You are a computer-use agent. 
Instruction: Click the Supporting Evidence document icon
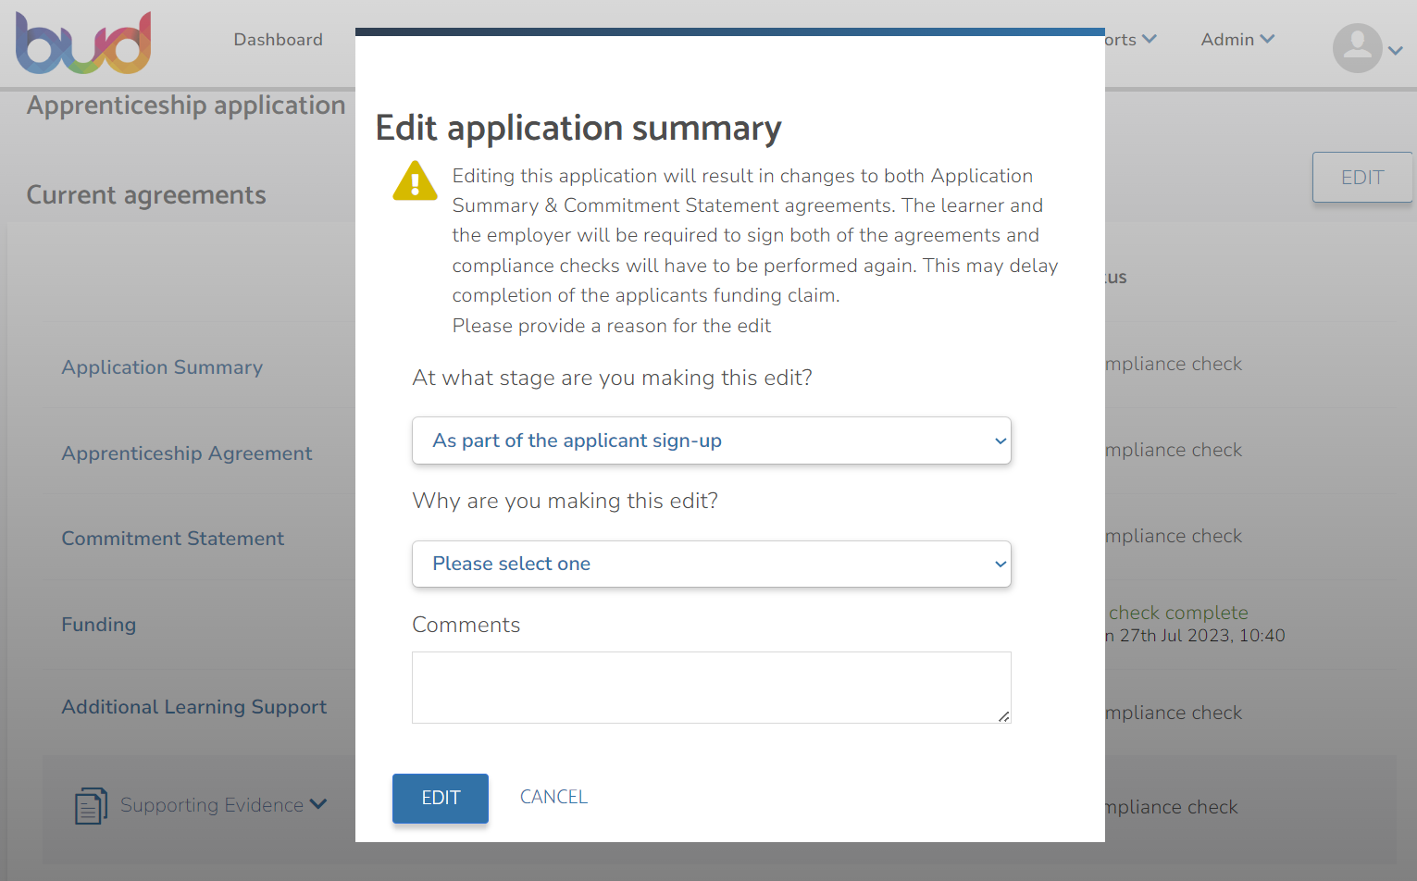(x=91, y=806)
